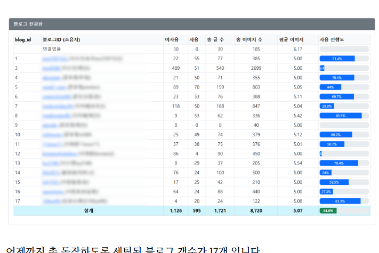
Task: Click the progress bar in the 489 unused row
Action: (344, 68)
